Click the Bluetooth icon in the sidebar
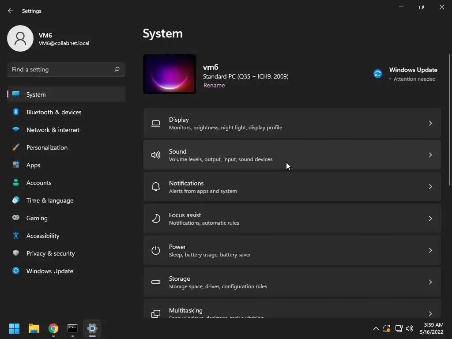 point(16,112)
